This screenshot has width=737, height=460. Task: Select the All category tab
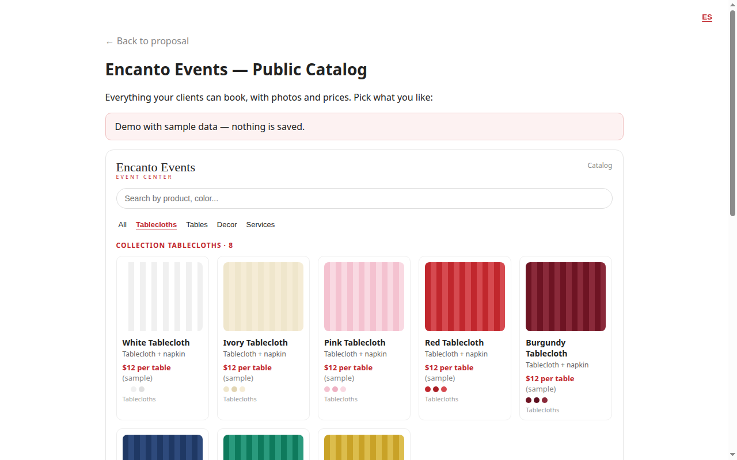(123, 225)
